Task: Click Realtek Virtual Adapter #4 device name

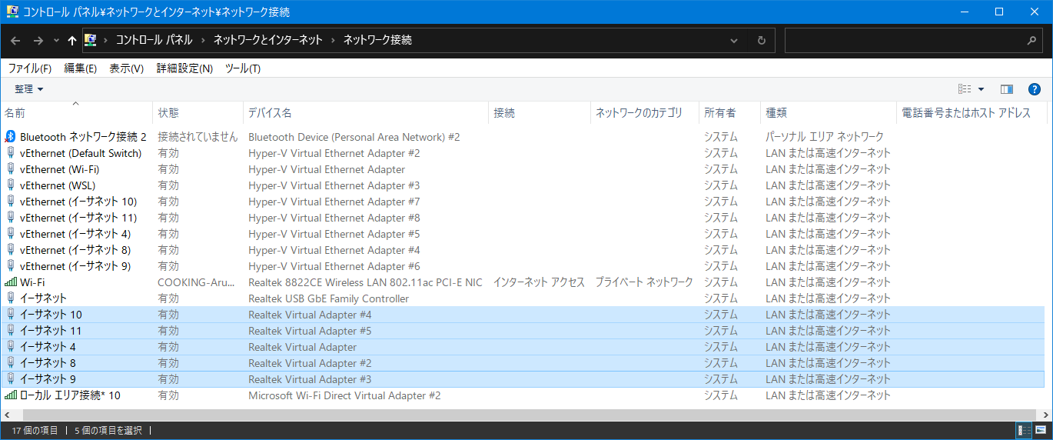Action: pyautogui.click(x=310, y=315)
